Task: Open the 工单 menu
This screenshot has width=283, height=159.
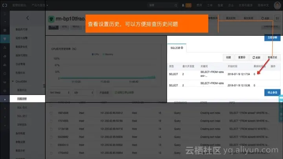Action: 210,5
